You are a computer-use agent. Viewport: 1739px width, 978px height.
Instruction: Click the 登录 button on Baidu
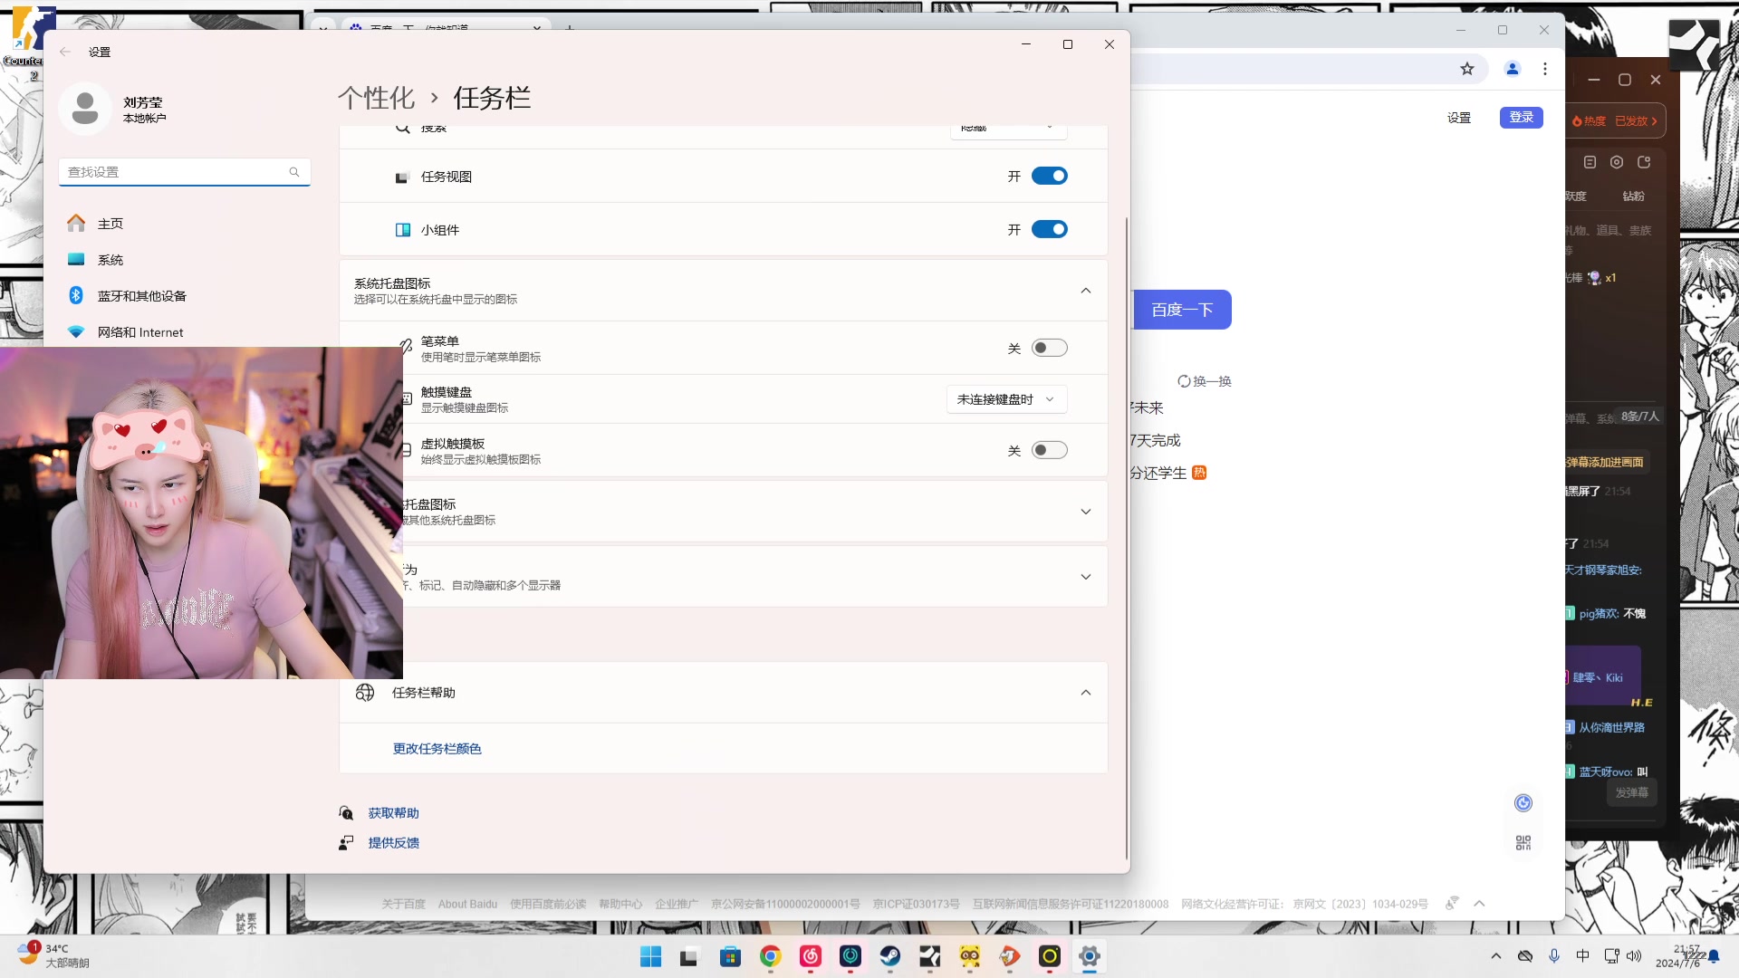pos(1521,118)
